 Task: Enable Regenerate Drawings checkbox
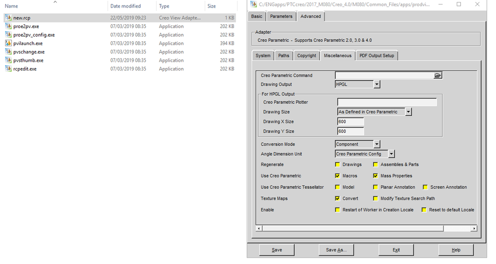[x=338, y=165]
